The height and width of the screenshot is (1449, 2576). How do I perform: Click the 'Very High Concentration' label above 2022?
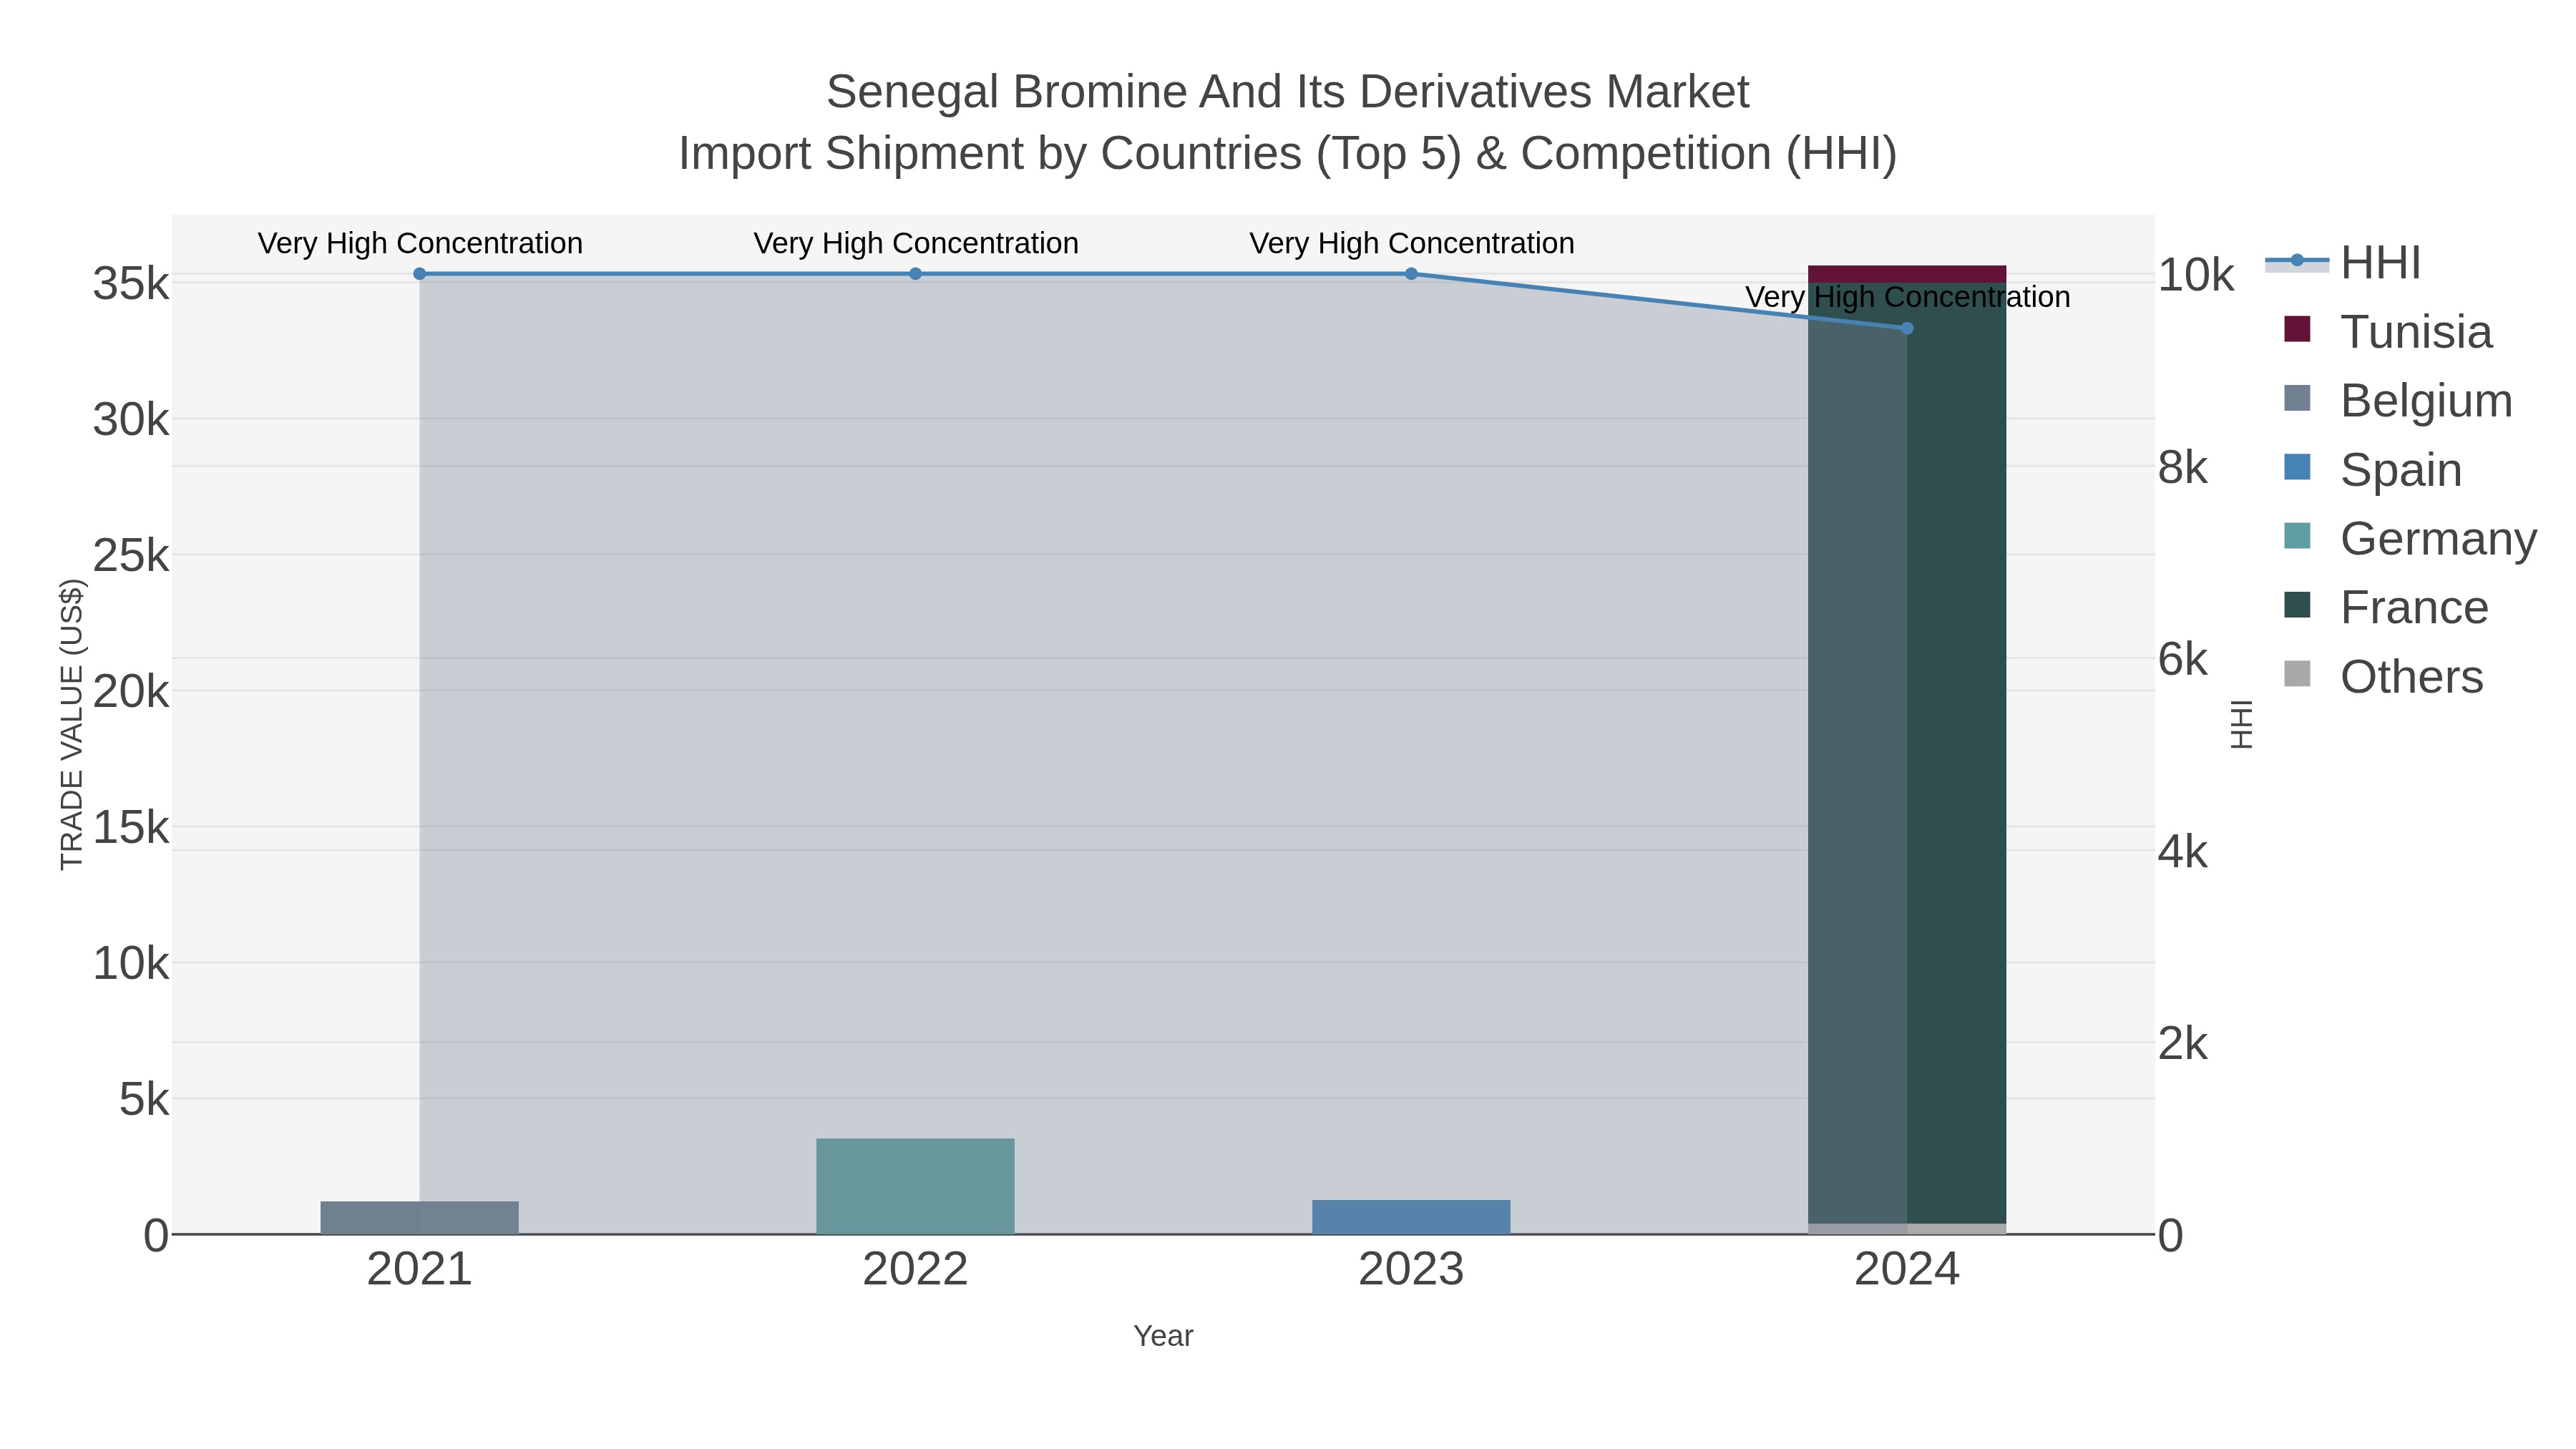click(915, 243)
